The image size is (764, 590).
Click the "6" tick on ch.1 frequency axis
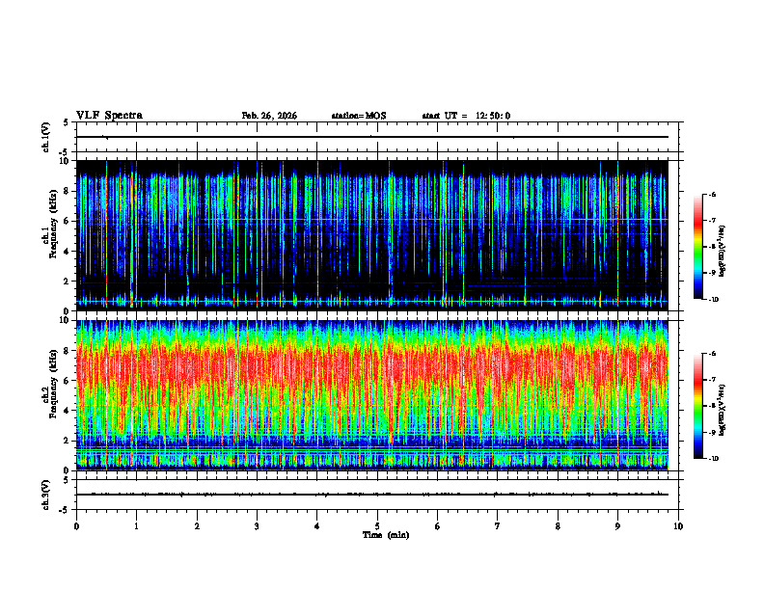pyautogui.click(x=68, y=221)
